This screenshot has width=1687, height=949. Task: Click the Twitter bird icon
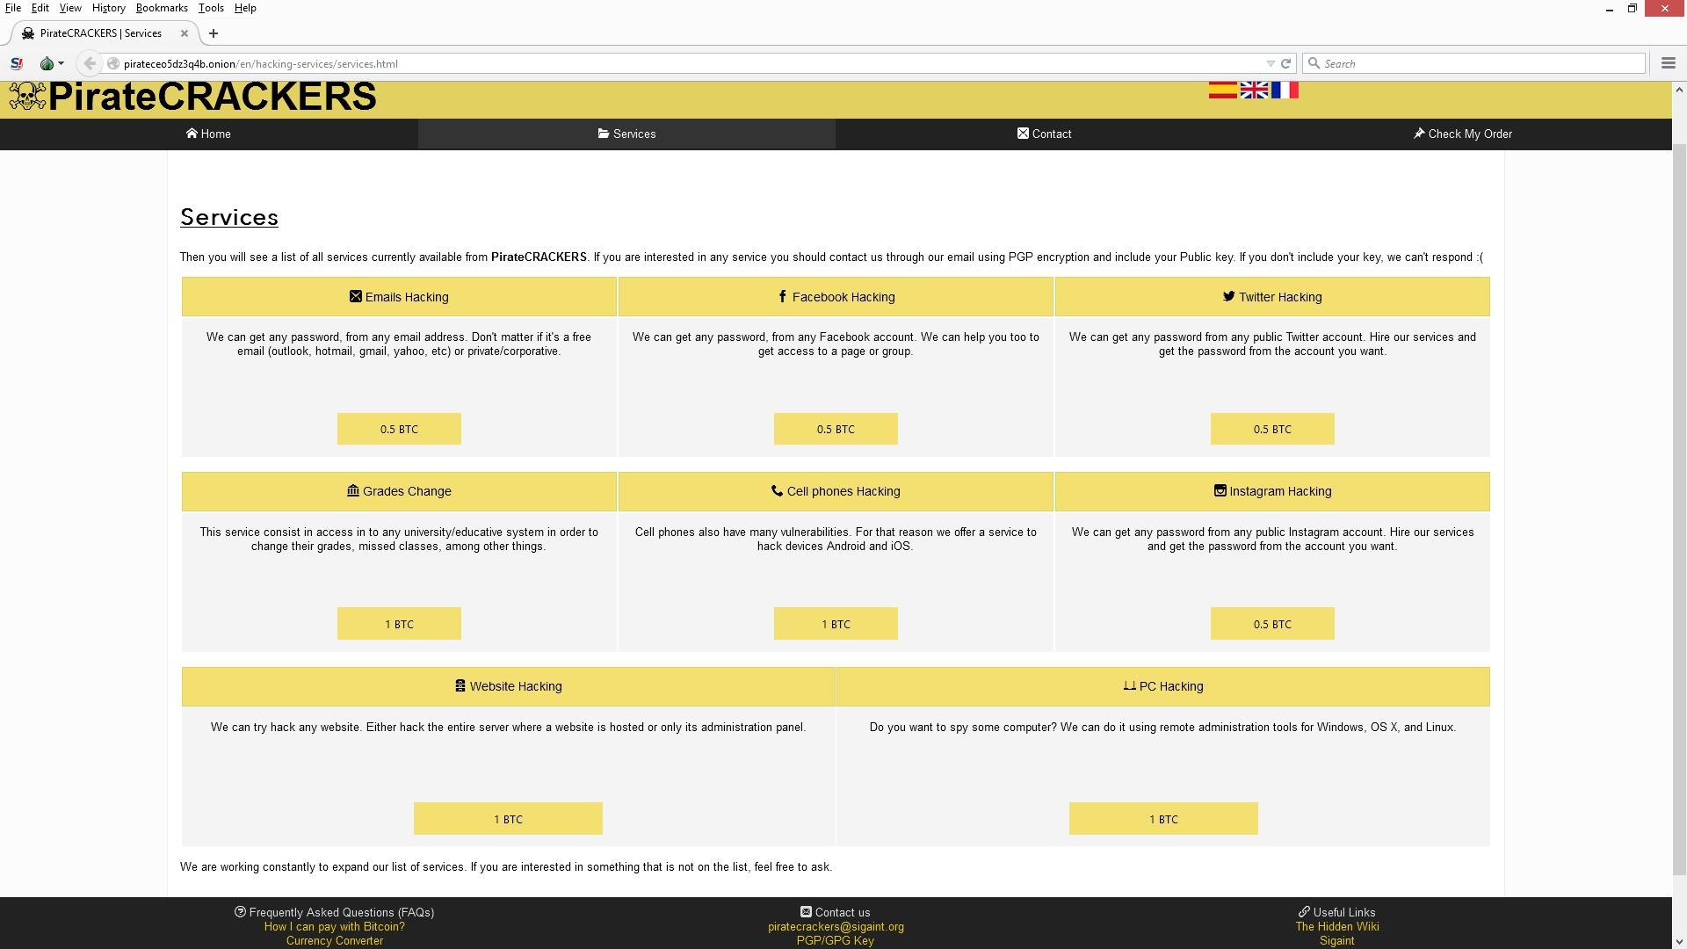coord(1228,296)
